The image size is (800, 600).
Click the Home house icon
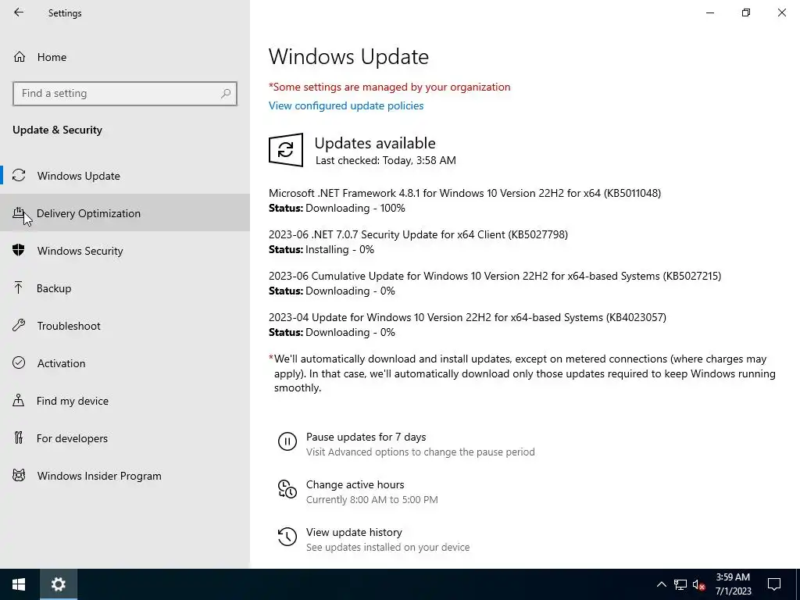[x=20, y=56]
